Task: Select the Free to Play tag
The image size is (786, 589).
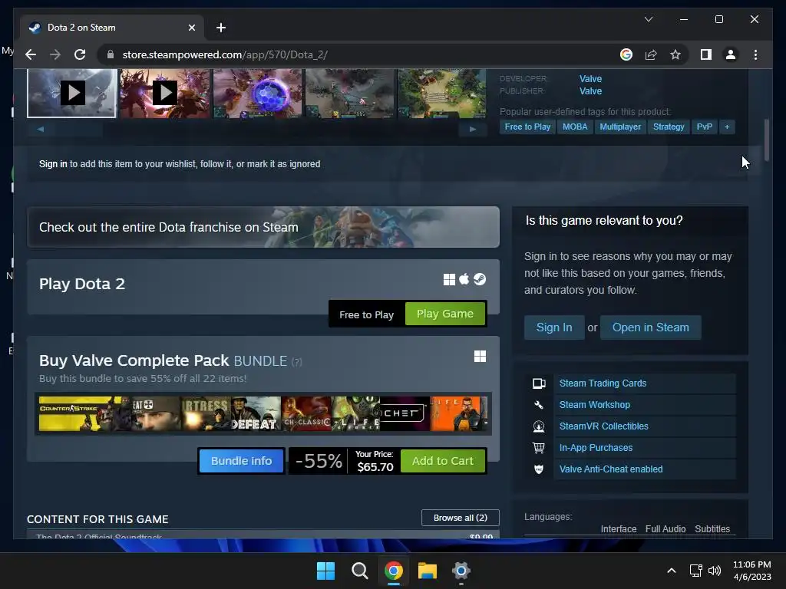Action: point(527,127)
